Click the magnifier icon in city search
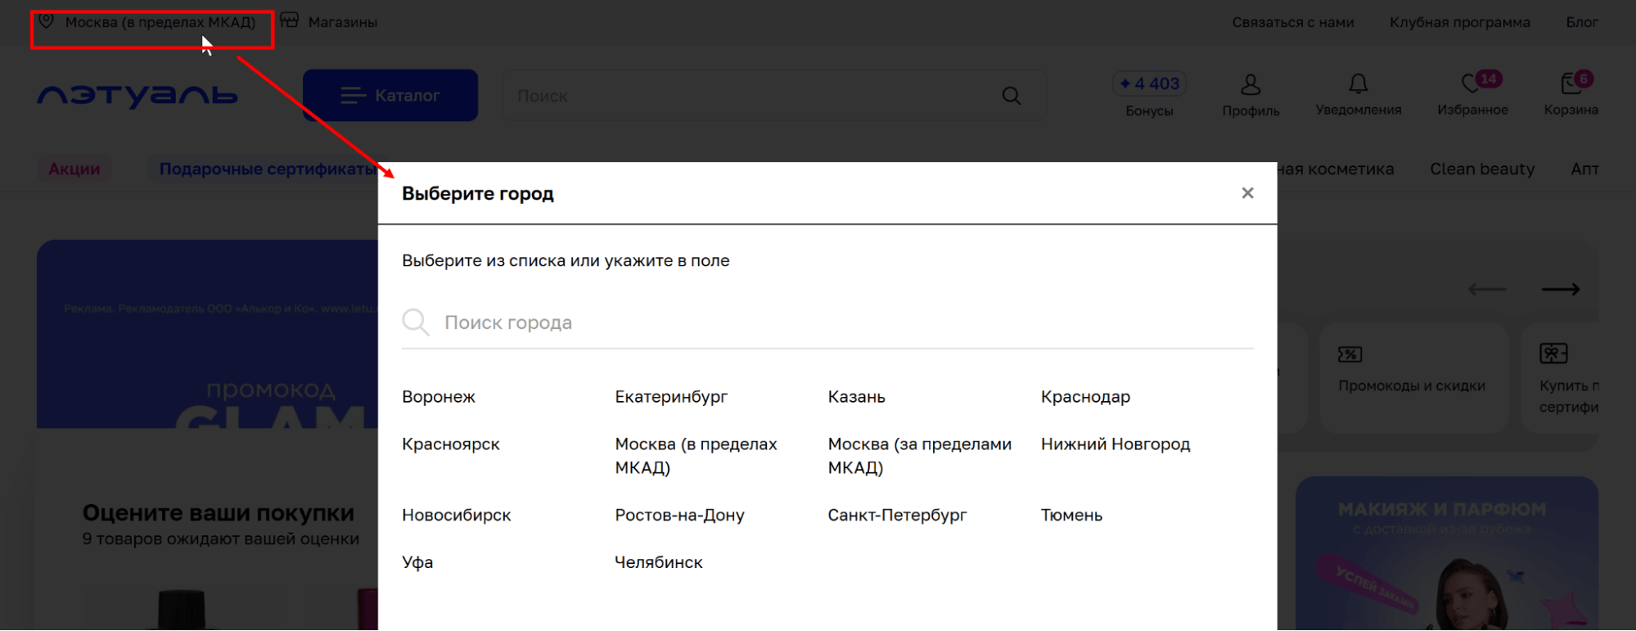 [416, 322]
